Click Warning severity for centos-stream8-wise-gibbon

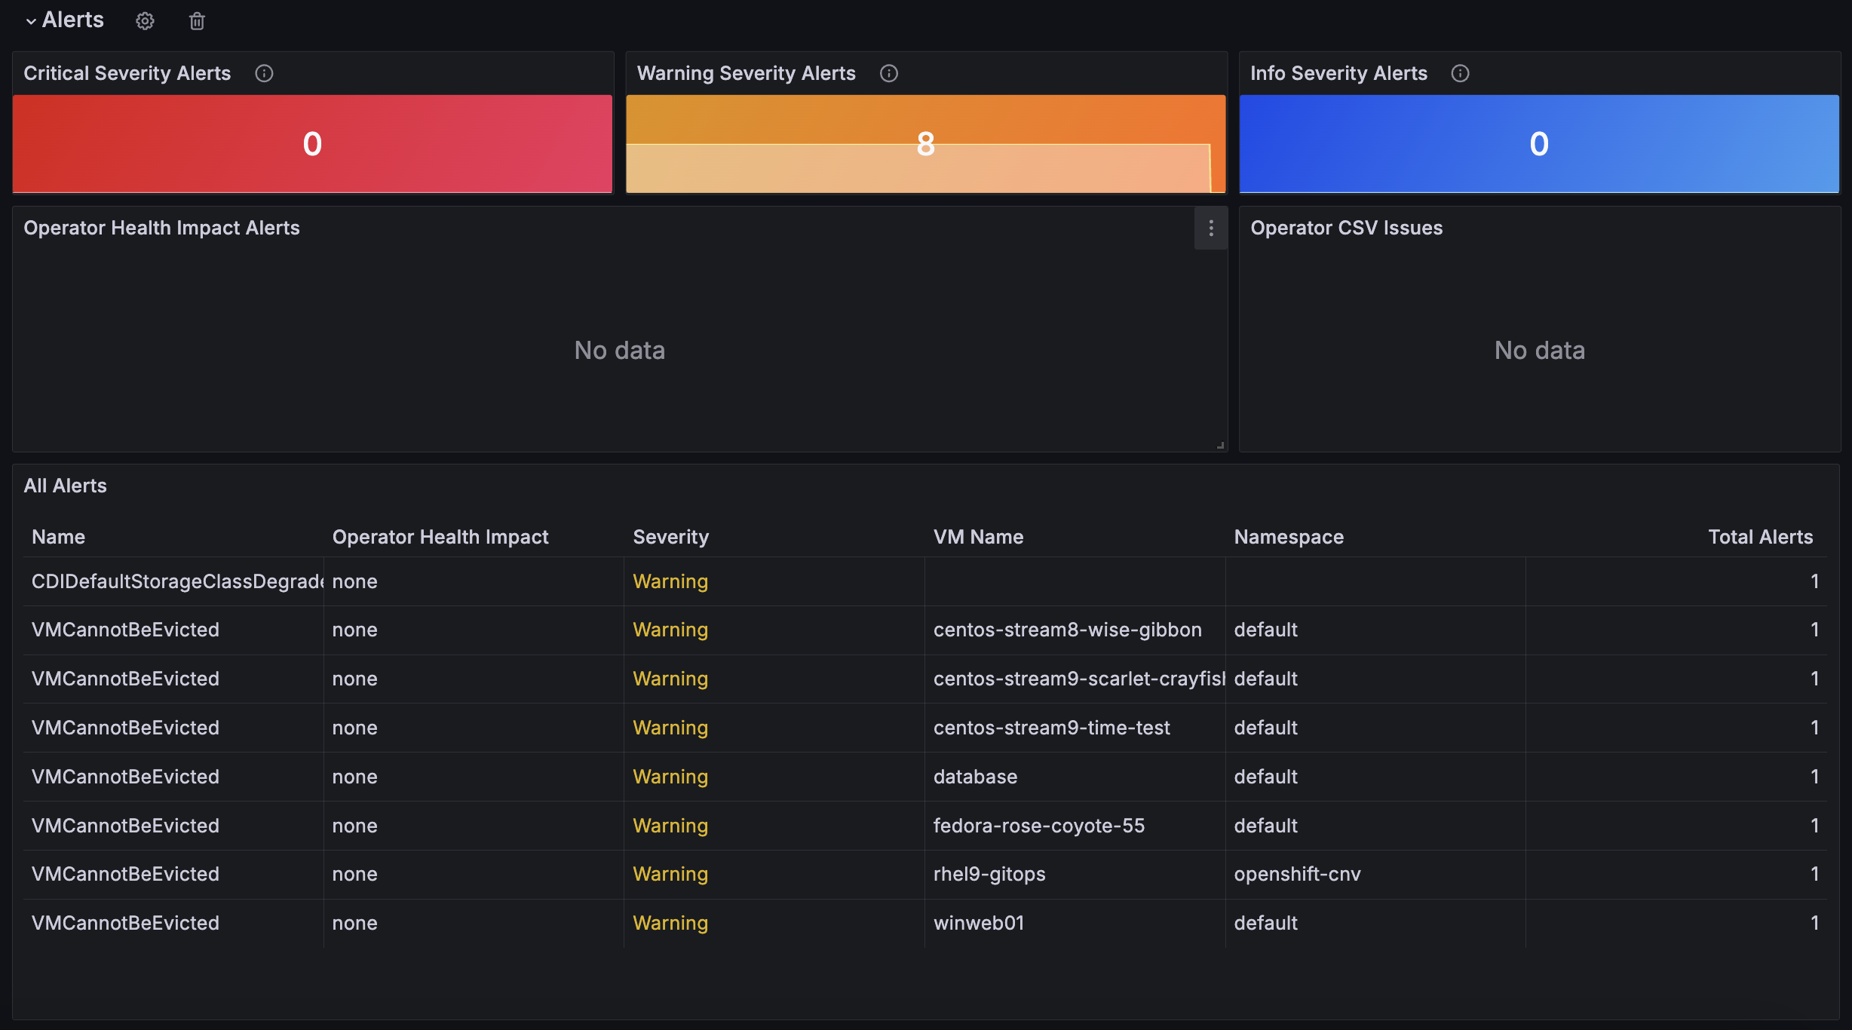tap(670, 628)
